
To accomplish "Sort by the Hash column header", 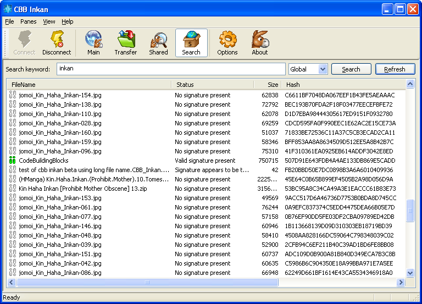I will point(343,85).
